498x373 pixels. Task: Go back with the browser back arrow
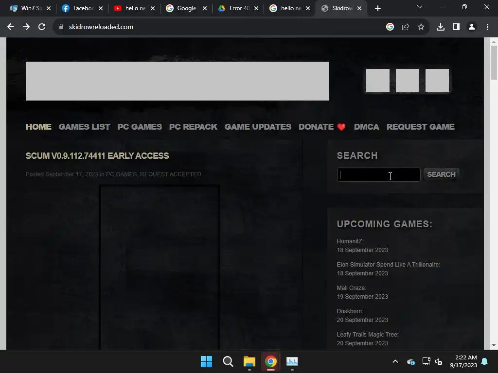click(x=11, y=27)
